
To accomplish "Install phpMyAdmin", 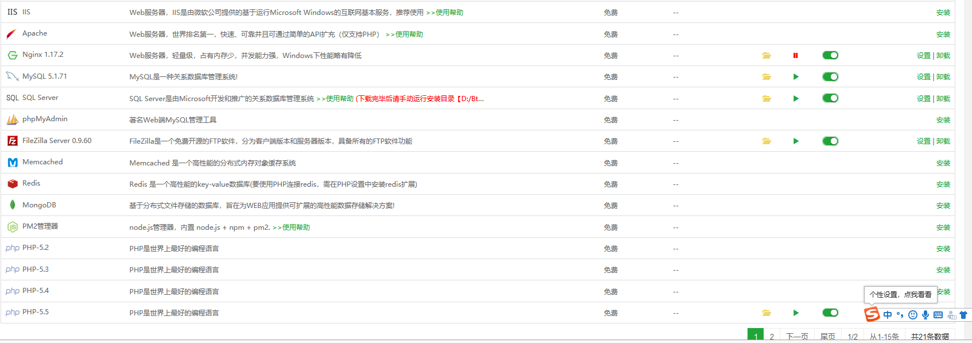I will pos(943,120).
